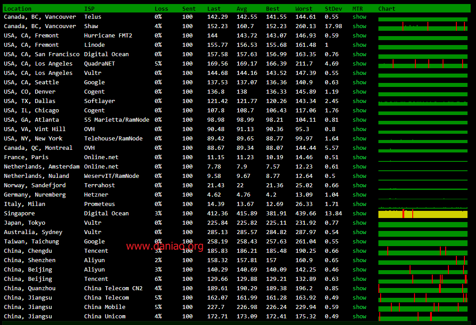The width and height of the screenshot is (476, 325).
Task: Click show for San Francisco Digital Ocean
Action: [x=359, y=54]
